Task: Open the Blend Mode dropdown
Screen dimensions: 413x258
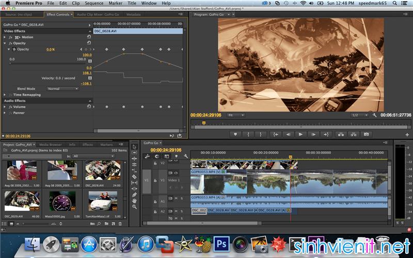Action: pos(62,89)
